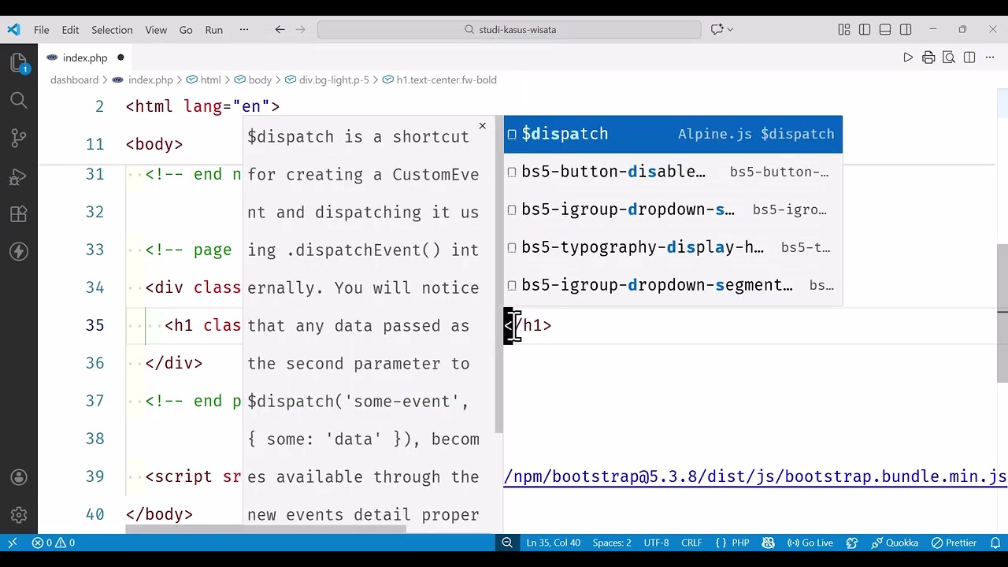1008x567 pixels.
Task: Click the editor horizontal scrollbar
Action: (x=266, y=529)
